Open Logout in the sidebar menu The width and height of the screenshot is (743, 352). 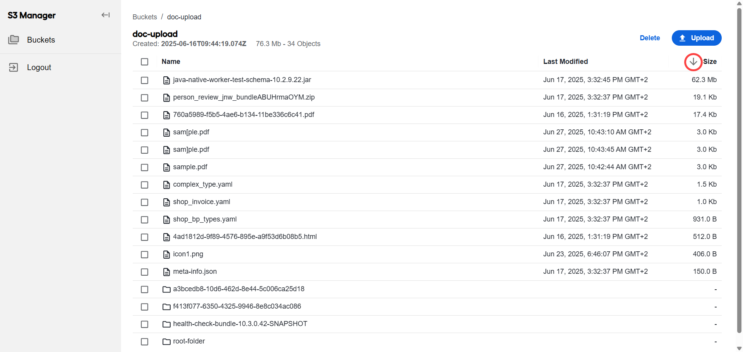(x=39, y=67)
